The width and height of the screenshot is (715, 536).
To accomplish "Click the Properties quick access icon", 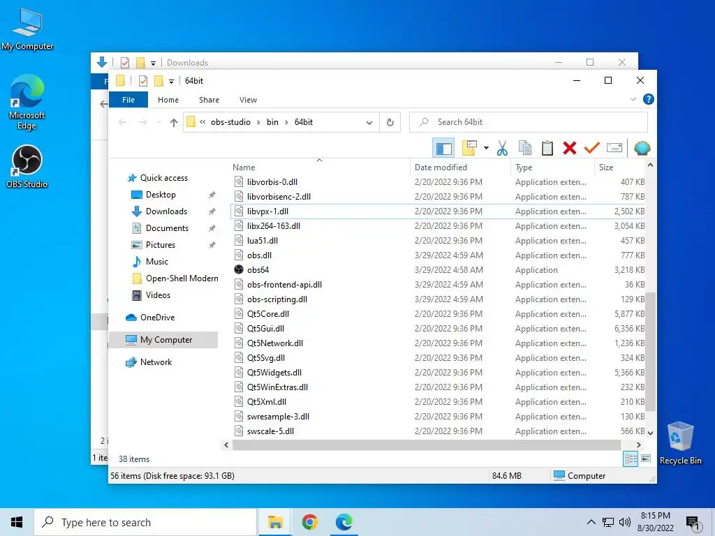I will point(143,81).
